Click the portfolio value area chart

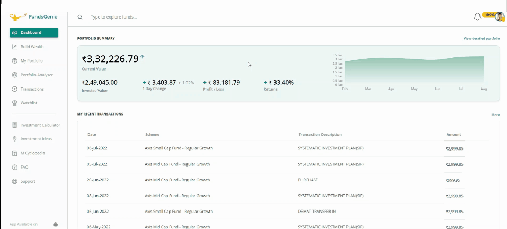pyautogui.click(x=414, y=71)
